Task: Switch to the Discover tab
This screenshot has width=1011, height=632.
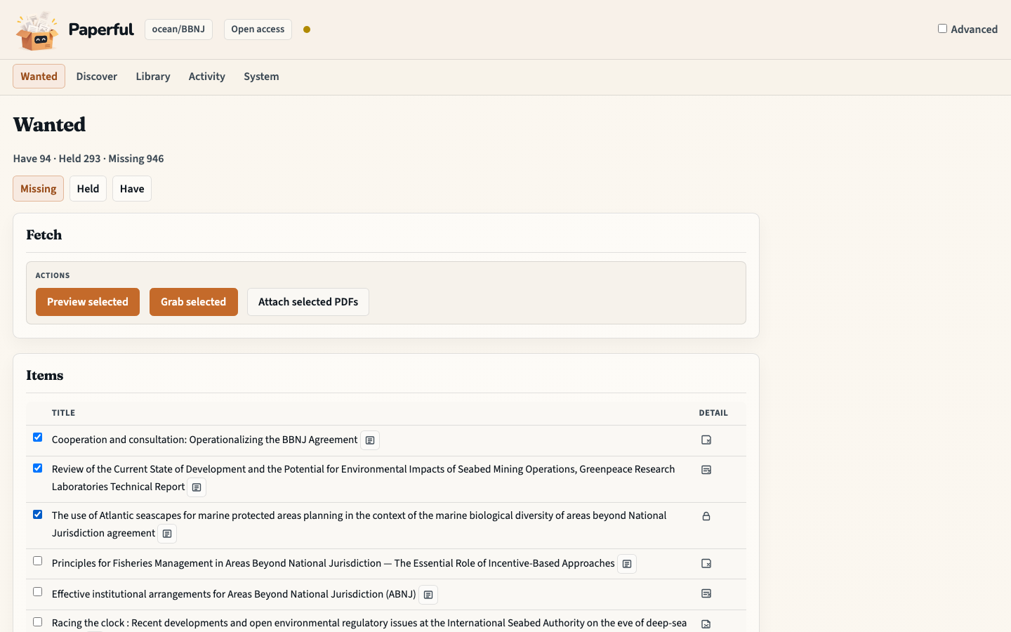Action: point(97,77)
